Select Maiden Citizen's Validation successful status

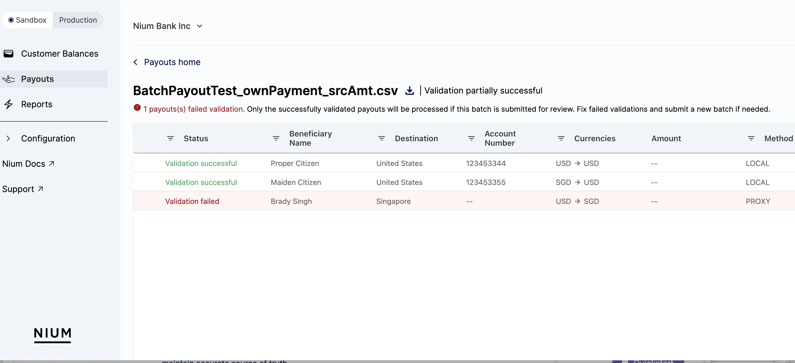click(201, 183)
